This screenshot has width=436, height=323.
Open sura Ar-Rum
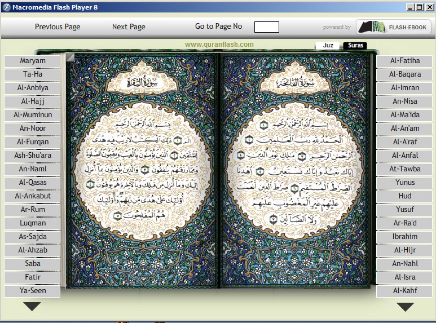[x=32, y=210]
